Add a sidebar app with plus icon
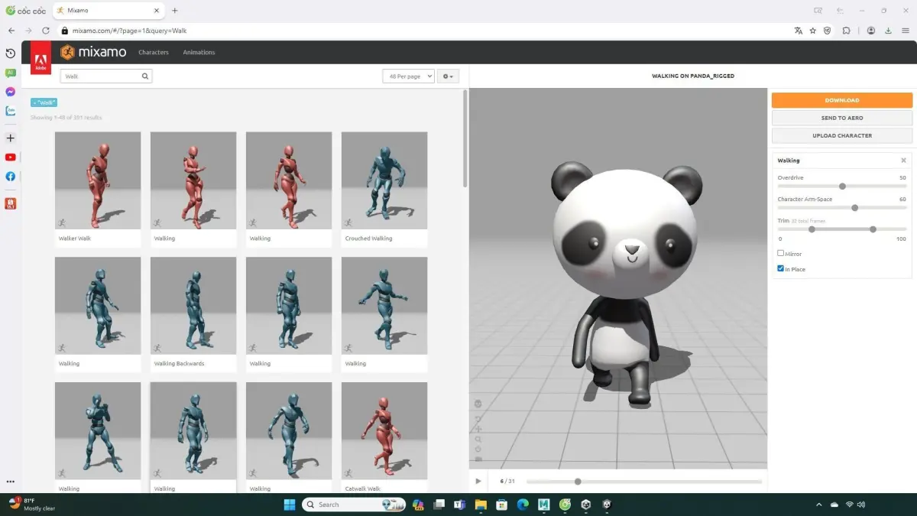 tap(11, 138)
